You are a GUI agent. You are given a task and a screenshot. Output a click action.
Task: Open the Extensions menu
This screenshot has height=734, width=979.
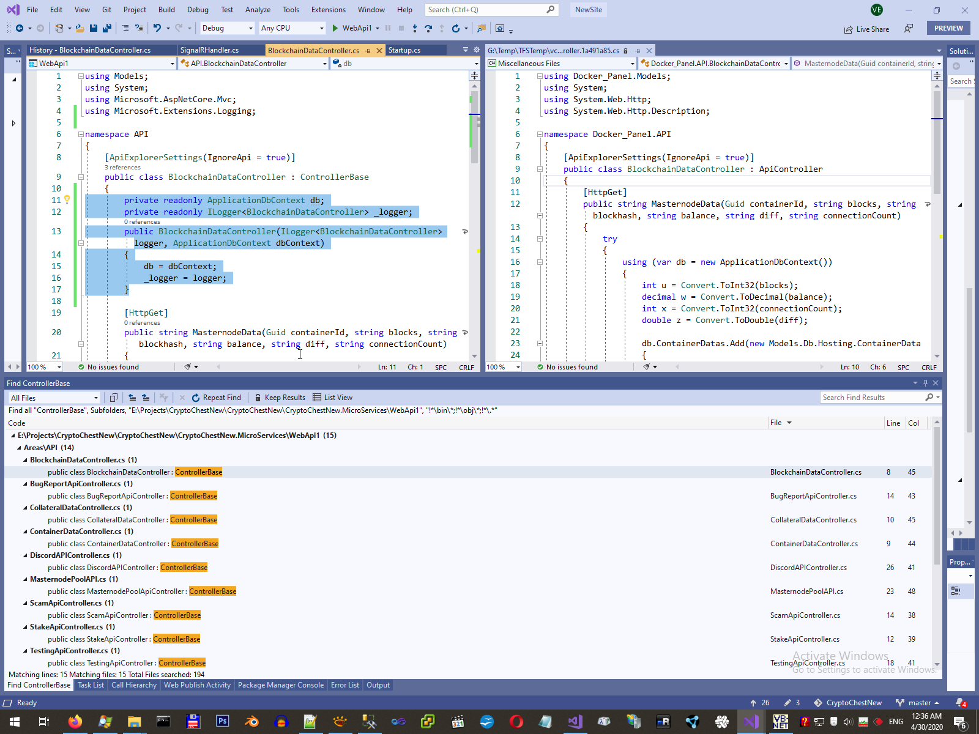[x=328, y=10]
